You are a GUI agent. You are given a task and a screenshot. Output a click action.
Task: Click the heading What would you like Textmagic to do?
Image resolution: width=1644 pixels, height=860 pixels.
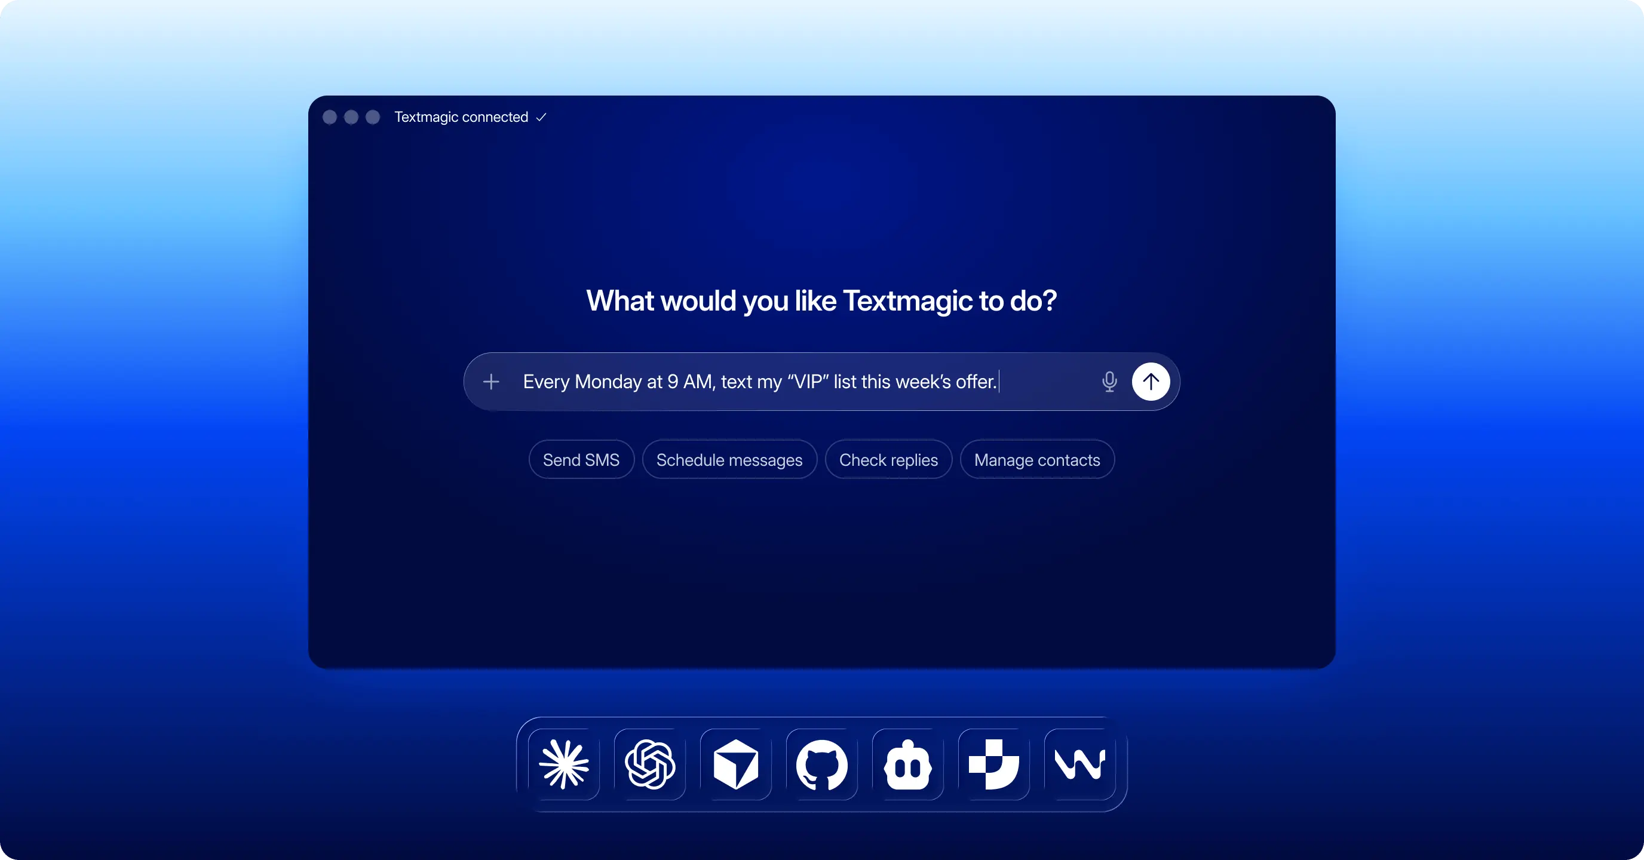tap(821, 300)
